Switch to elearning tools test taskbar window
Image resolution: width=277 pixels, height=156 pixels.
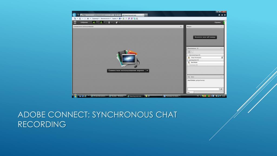[135, 96]
